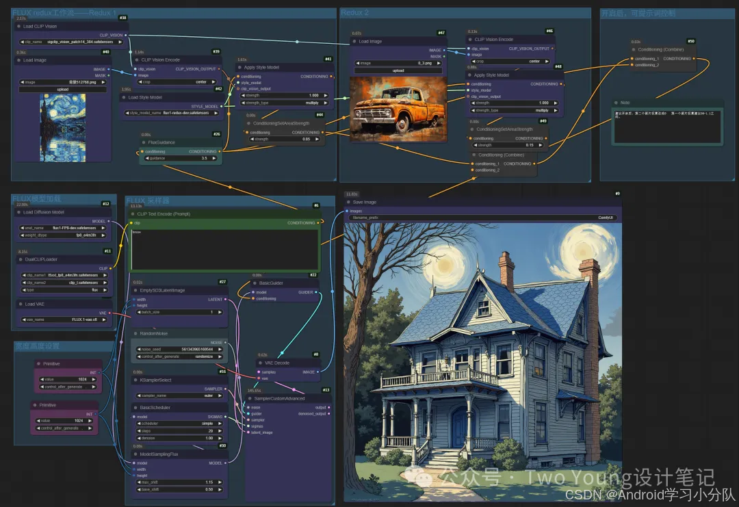Open the style_model_name flux1-redux-dev selector

point(172,113)
